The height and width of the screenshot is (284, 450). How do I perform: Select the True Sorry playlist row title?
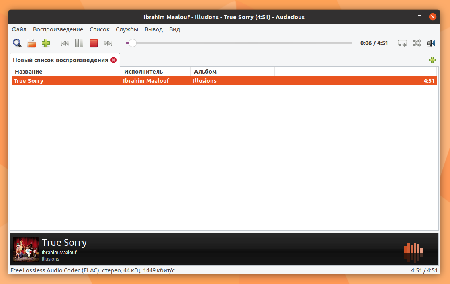click(x=28, y=80)
